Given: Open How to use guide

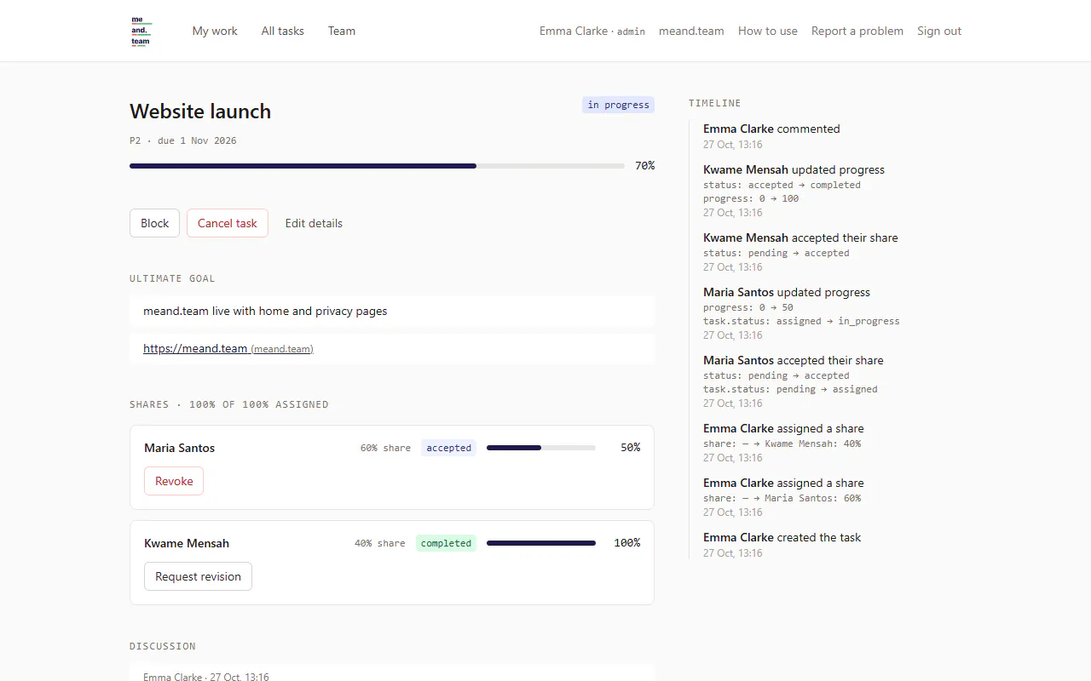Looking at the screenshot, I should pyautogui.click(x=768, y=31).
